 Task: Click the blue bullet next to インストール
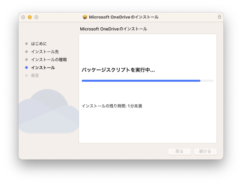coord(26,68)
